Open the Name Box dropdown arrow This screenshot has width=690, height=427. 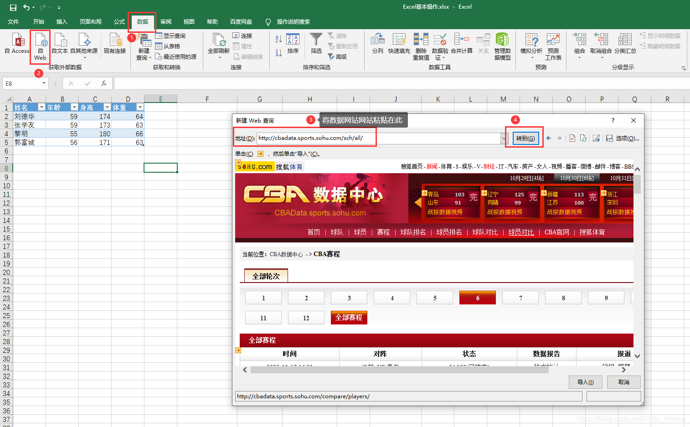click(x=44, y=83)
